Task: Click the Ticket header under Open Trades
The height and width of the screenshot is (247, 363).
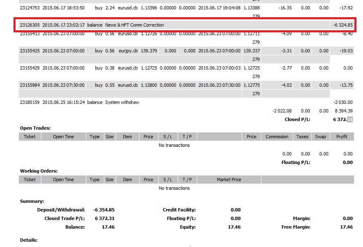Action: 29,137
